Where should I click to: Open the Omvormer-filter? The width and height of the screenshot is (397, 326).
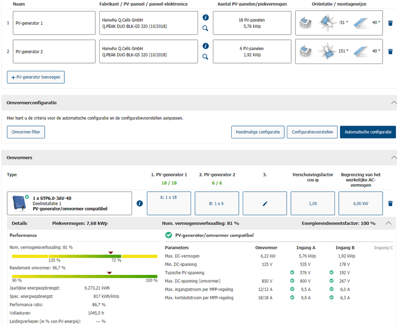coord(25,132)
